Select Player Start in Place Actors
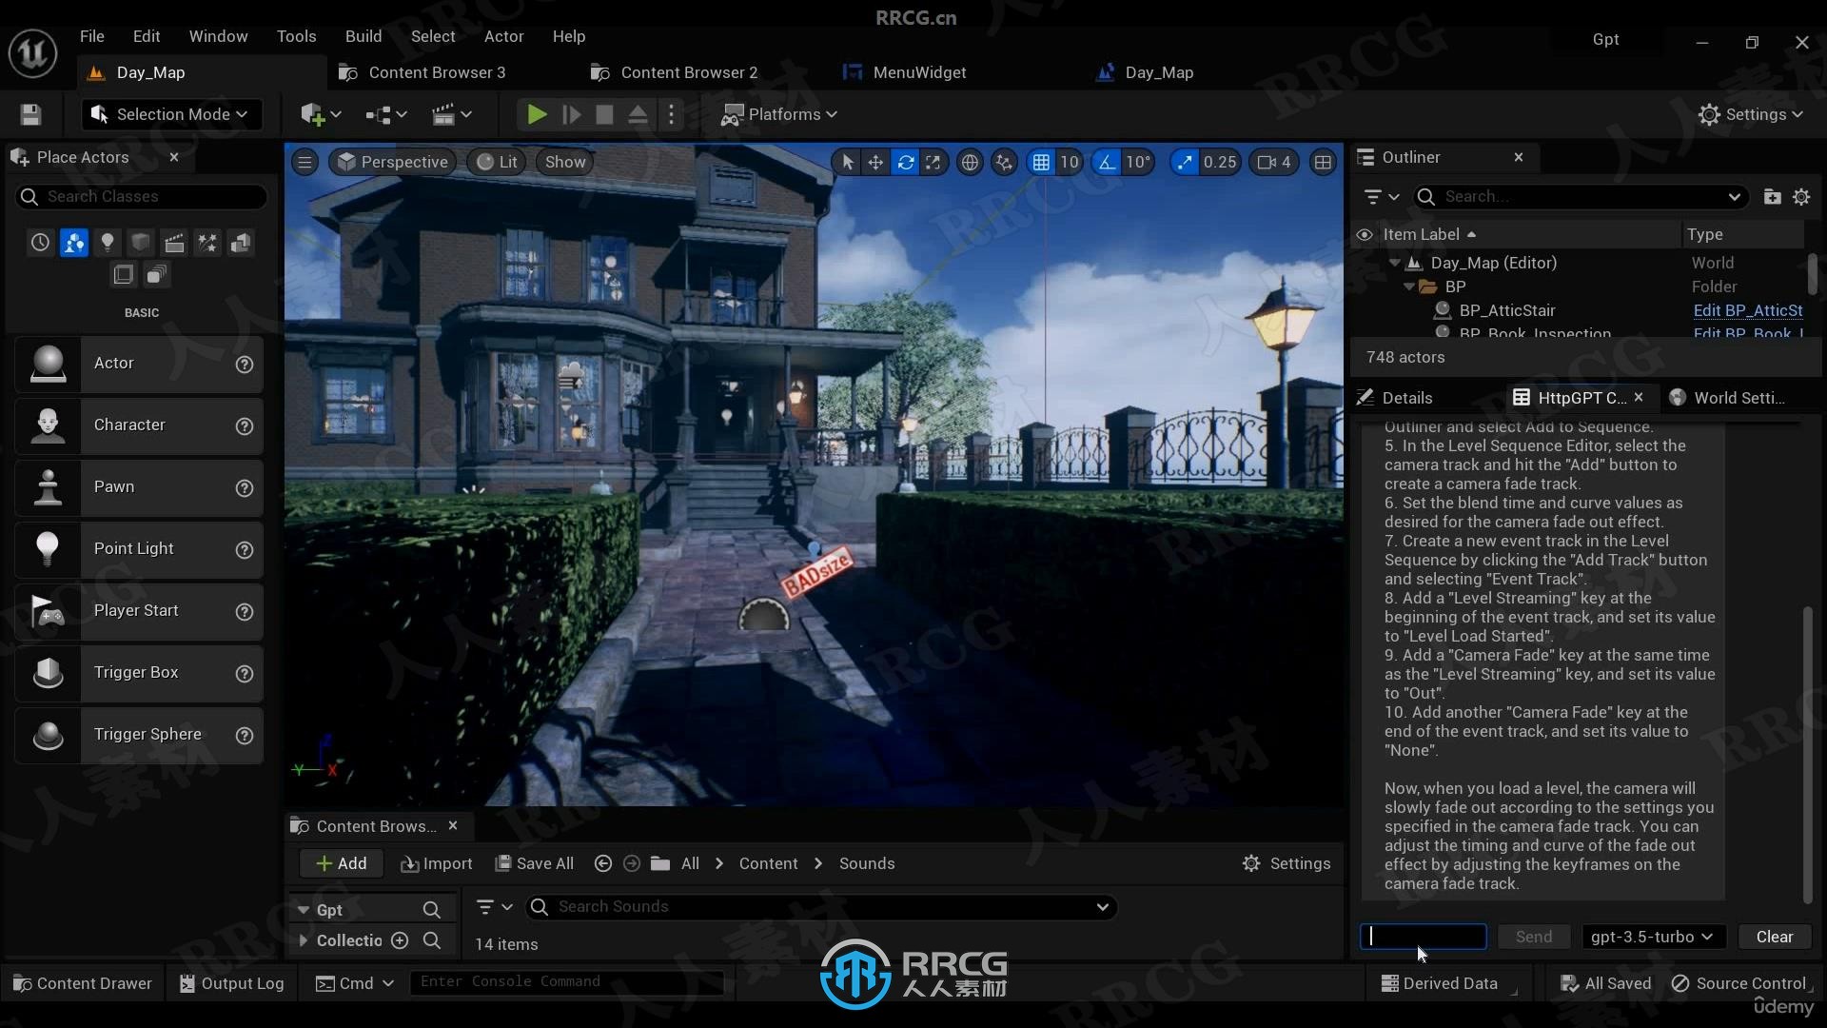1827x1028 pixels. click(x=139, y=611)
